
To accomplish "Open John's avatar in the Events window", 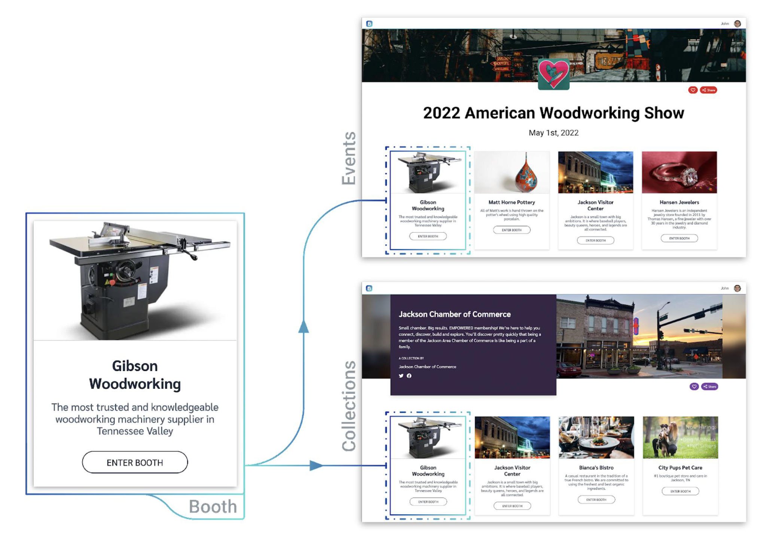I will coord(737,24).
